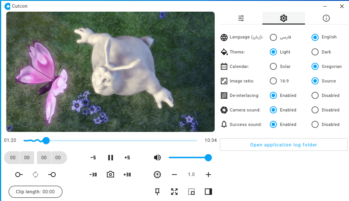Minimize the Cutcon window
This screenshot has width=349, height=201.
pos(325,6)
